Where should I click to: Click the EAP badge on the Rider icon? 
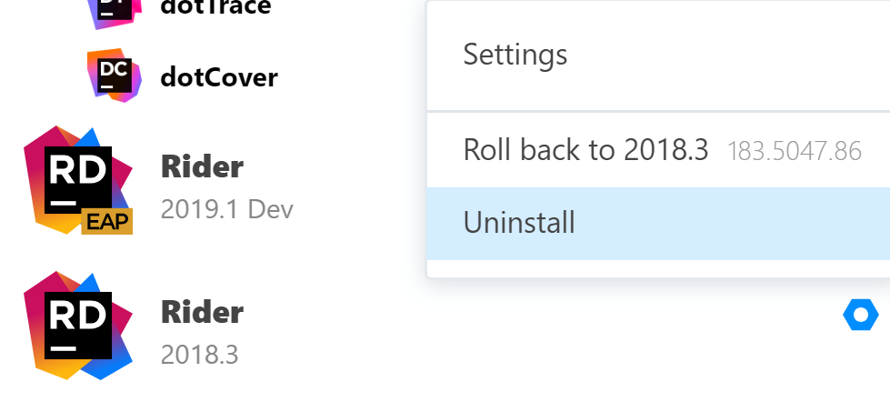(x=107, y=221)
